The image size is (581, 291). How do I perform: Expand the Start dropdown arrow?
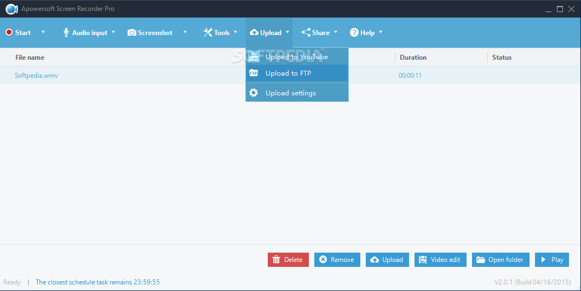tap(43, 32)
